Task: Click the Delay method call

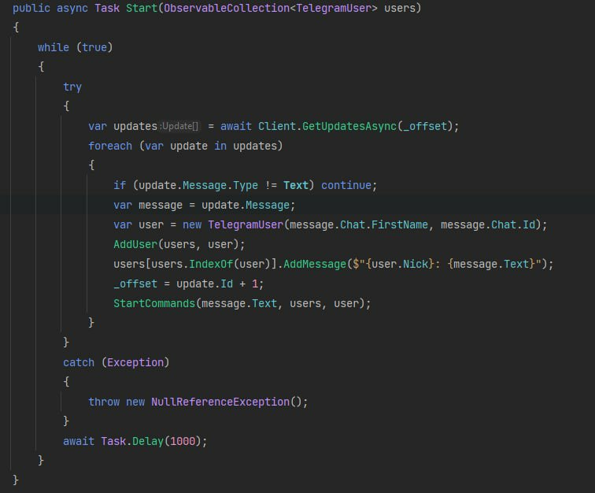Action: pos(148,441)
